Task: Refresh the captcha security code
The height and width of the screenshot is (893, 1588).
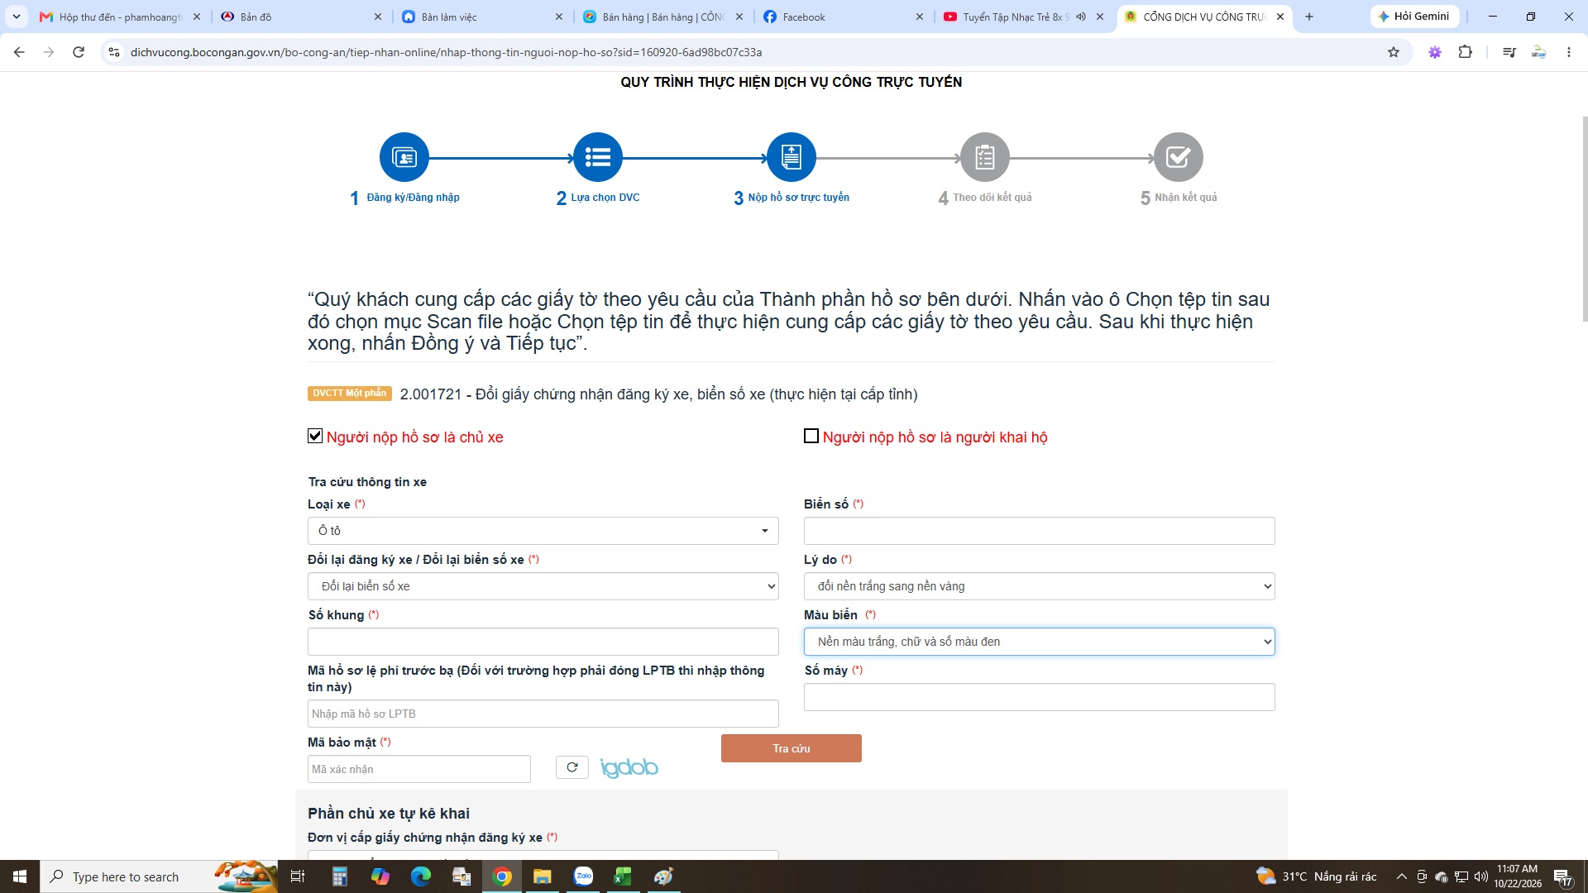Action: 572,767
